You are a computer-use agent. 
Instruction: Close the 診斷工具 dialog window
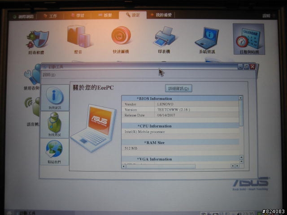pos(252,67)
